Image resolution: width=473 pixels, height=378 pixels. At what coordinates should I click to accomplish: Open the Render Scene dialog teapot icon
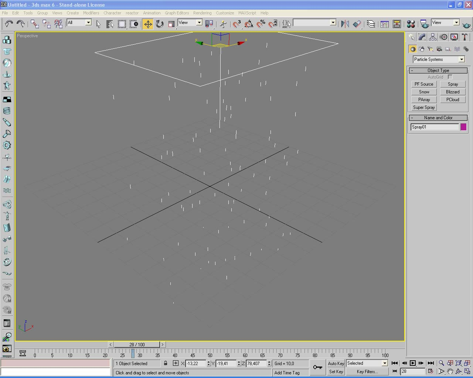pyautogui.click(x=425, y=24)
